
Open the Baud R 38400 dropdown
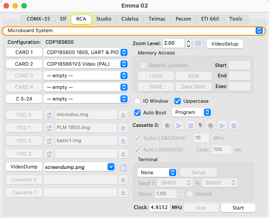pyautogui.click(x=219, y=183)
